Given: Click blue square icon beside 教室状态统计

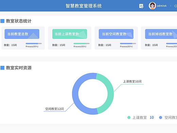Looking at the screenshot, I should (2, 21).
